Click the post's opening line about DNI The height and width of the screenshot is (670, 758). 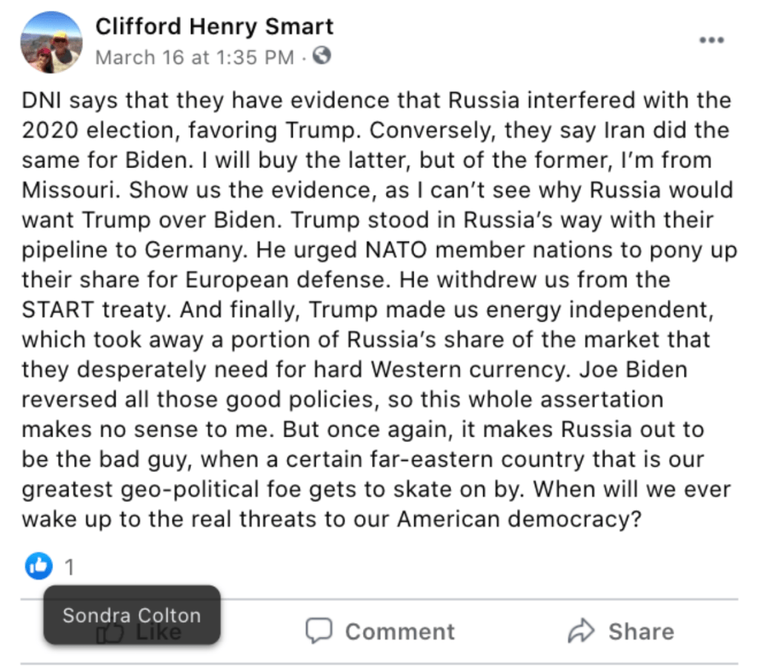click(x=376, y=100)
